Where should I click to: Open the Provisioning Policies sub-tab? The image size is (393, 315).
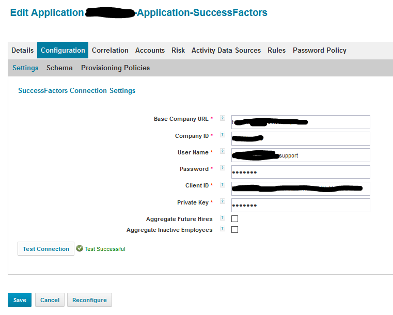(115, 68)
